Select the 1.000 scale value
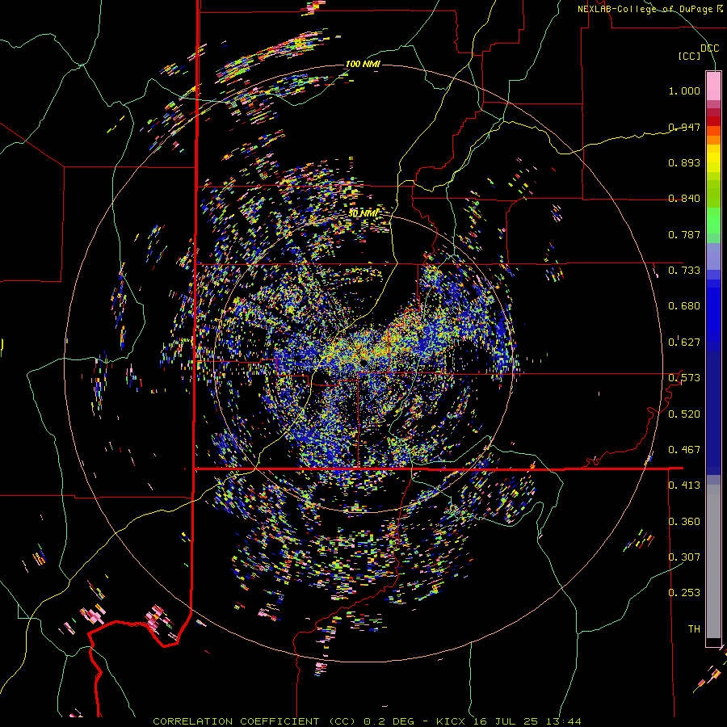Screen dimensions: 727x727 pyautogui.click(x=684, y=90)
